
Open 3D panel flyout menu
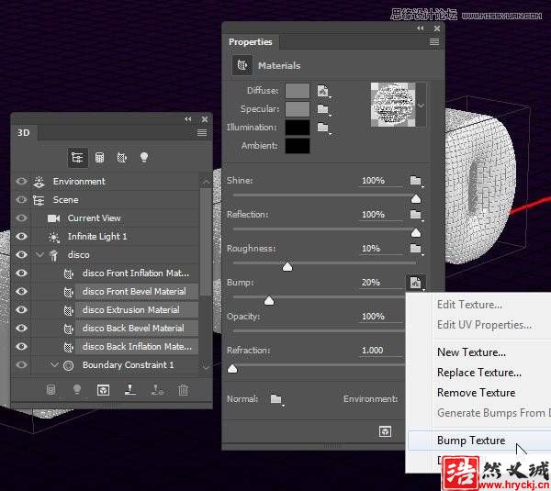pyautogui.click(x=202, y=133)
